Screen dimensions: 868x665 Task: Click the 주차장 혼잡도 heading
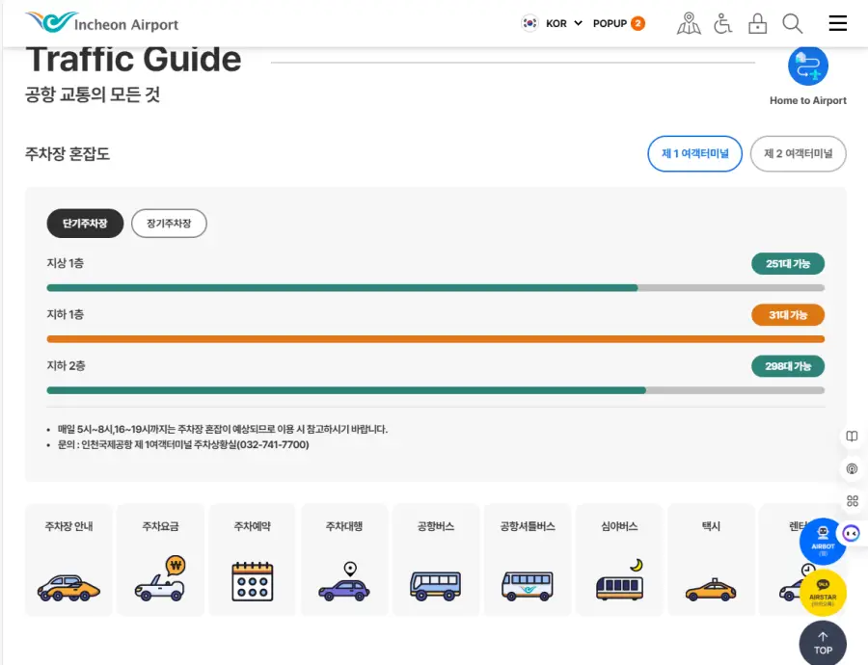pos(67,153)
